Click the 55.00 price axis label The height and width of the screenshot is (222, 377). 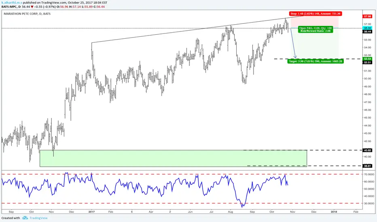tap(367, 40)
